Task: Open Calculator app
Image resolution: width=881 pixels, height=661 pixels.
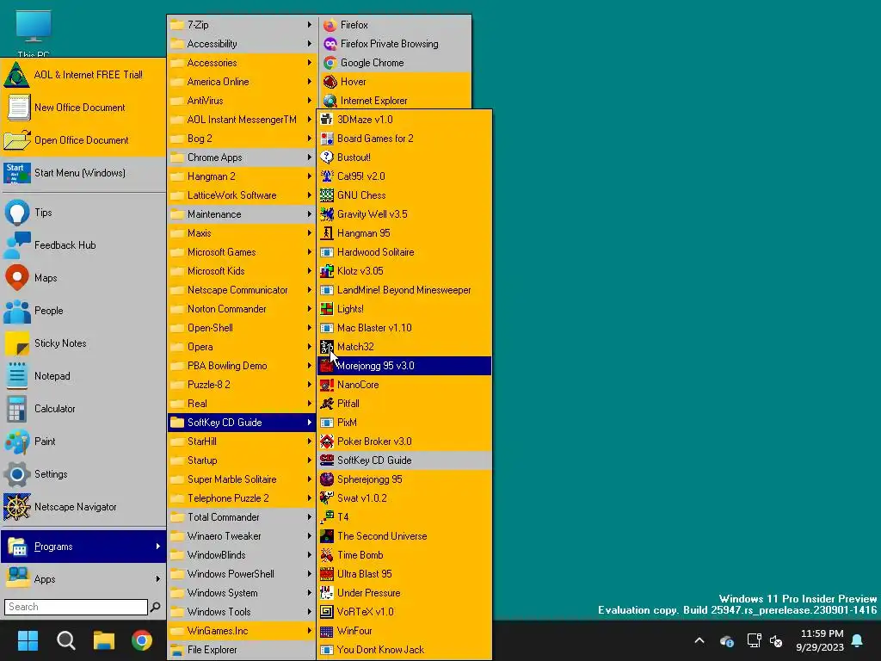Action: pos(83,409)
